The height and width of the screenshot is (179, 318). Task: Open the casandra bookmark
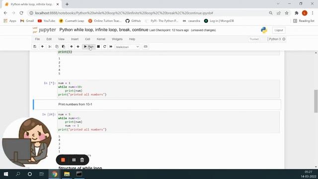point(191,21)
